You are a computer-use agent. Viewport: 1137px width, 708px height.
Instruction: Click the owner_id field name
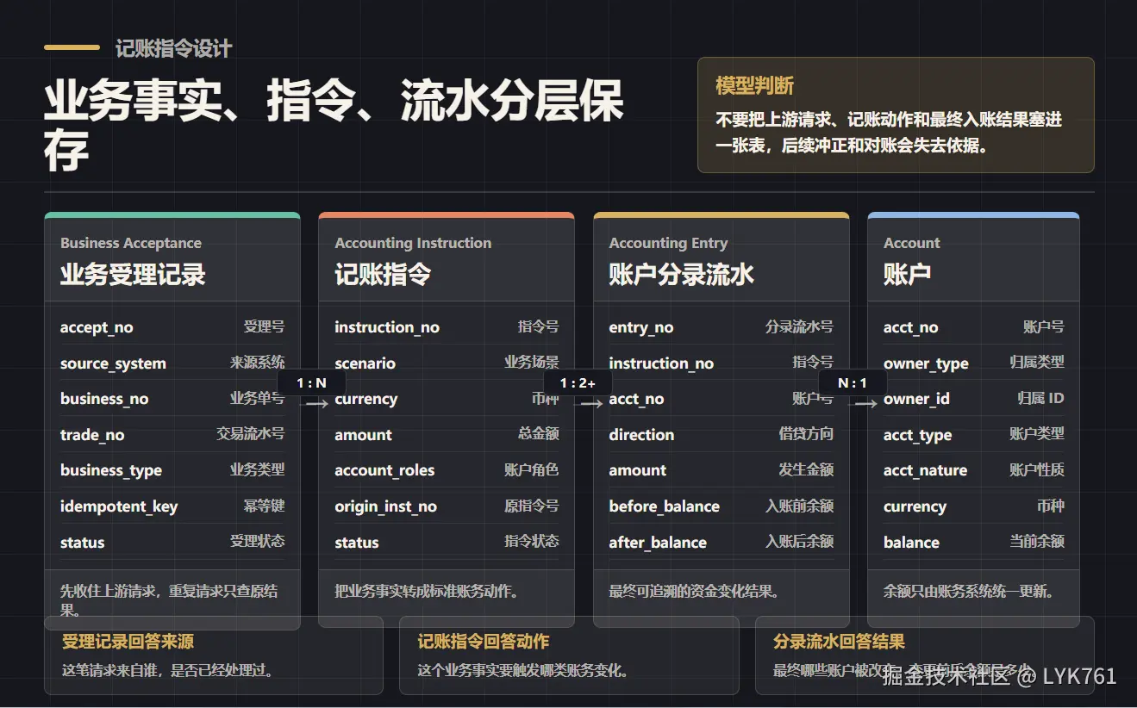pyautogui.click(x=916, y=399)
